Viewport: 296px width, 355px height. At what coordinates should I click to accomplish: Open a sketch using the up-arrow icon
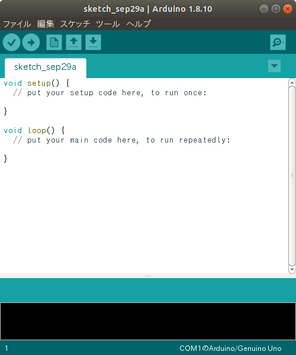click(73, 43)
